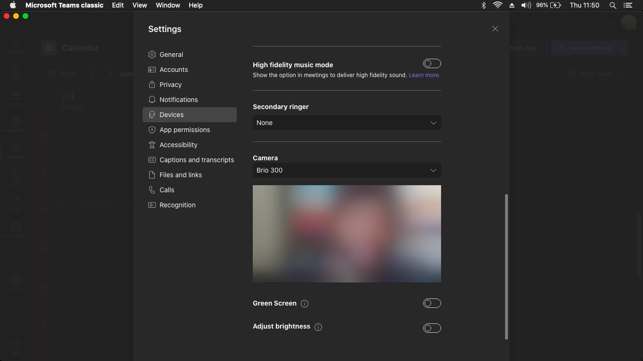The image size is (643, 361).
Task: Open Window menu in menu bar
Action: (168, 5)
